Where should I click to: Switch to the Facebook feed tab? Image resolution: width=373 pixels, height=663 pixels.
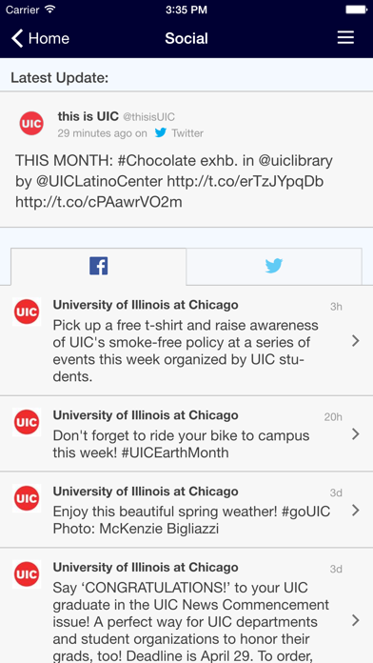click(98, 267)
